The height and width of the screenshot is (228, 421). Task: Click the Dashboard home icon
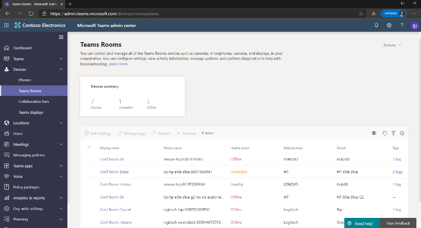point(7,48)
